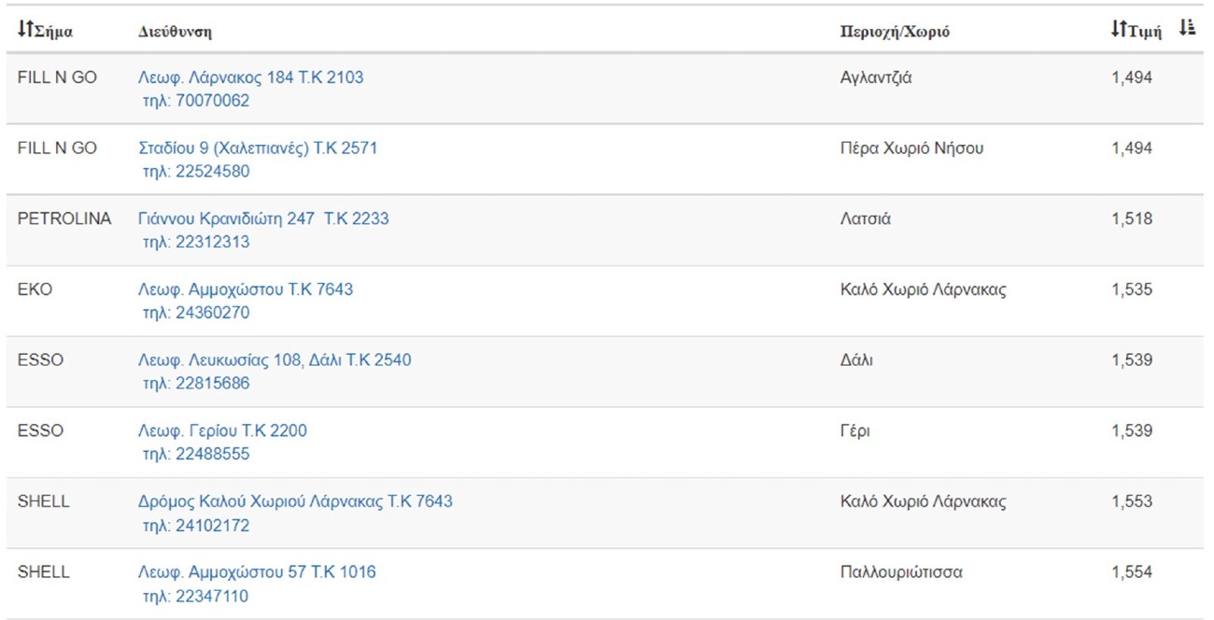1214x620 pixels.
Task: Open Λεωφ. Γερίου Τ.Κ 2200 link
Action: pyautogui.click(x=222, y=430)
